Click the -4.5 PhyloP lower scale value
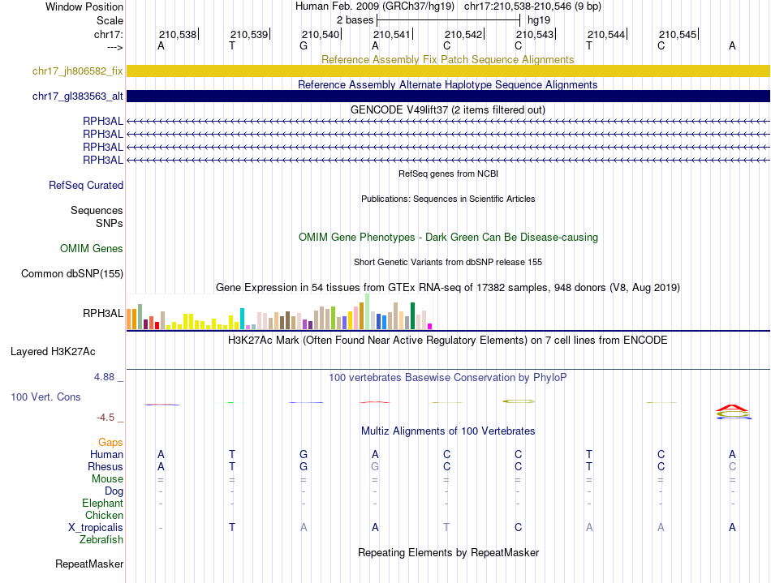The height and width of the screenshot is (583, 771). [106, 418]
